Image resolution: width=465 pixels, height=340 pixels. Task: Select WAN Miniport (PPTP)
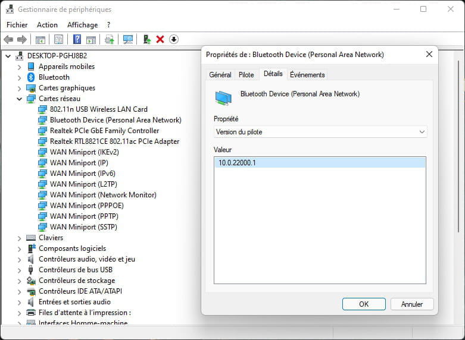click(x=84, y=216)
